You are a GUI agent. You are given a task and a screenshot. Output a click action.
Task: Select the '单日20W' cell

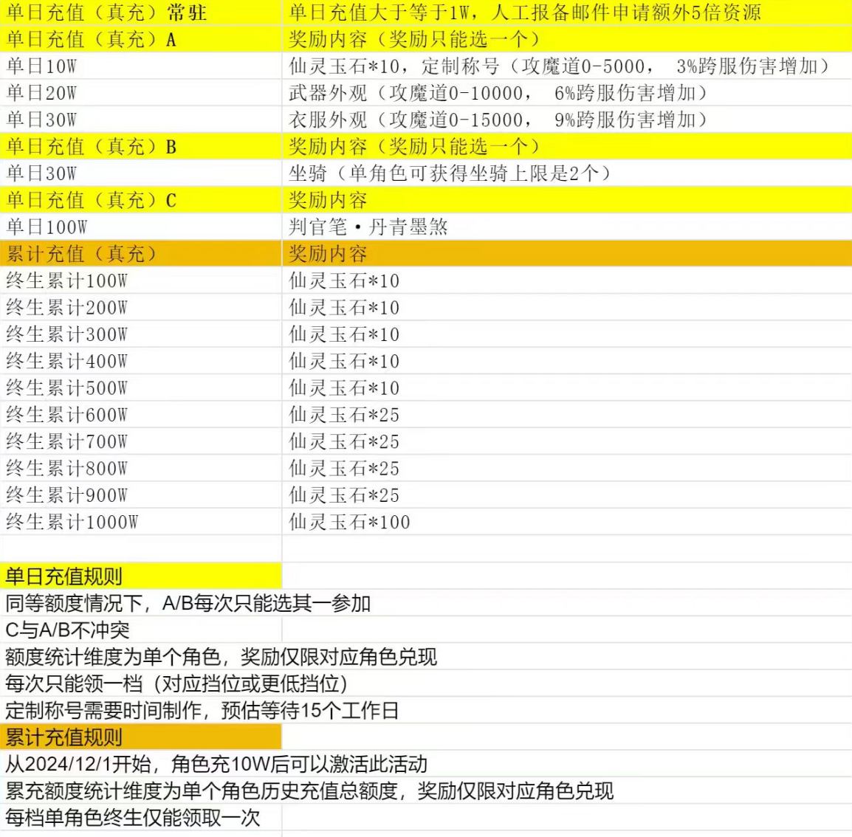42,93
